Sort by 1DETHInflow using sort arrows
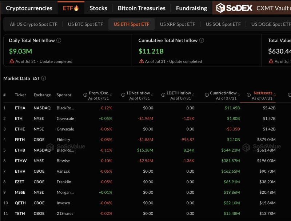The height and width of the screenshot is (221, 291). (x=193, y=95)
